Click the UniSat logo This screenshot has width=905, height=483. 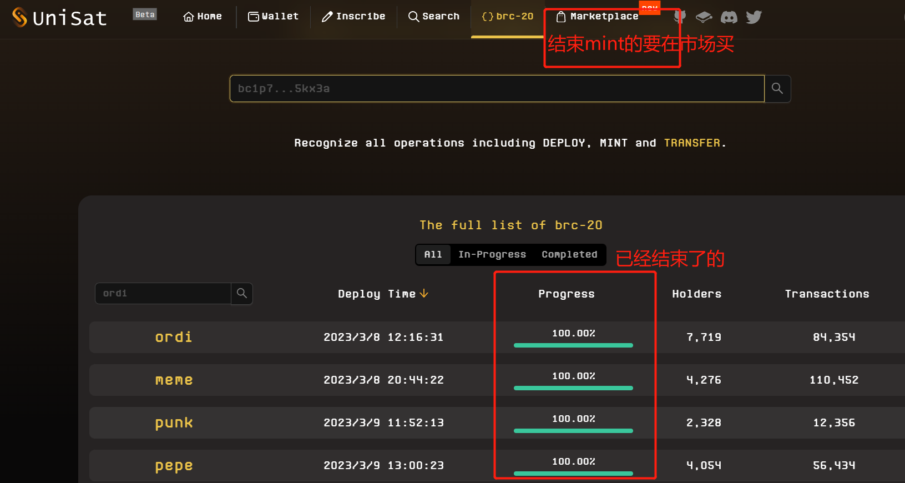pos(59,17)
